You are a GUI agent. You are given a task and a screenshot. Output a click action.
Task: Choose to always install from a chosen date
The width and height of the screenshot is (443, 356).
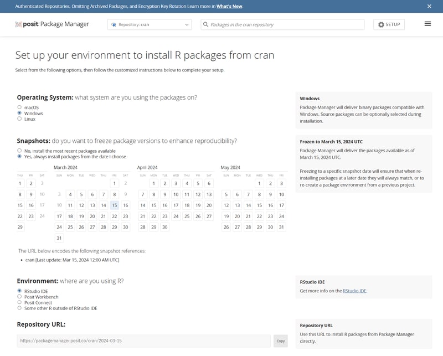tap(19, 156)
